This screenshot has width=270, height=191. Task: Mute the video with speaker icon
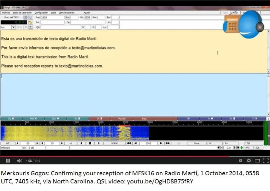point(19,161)
